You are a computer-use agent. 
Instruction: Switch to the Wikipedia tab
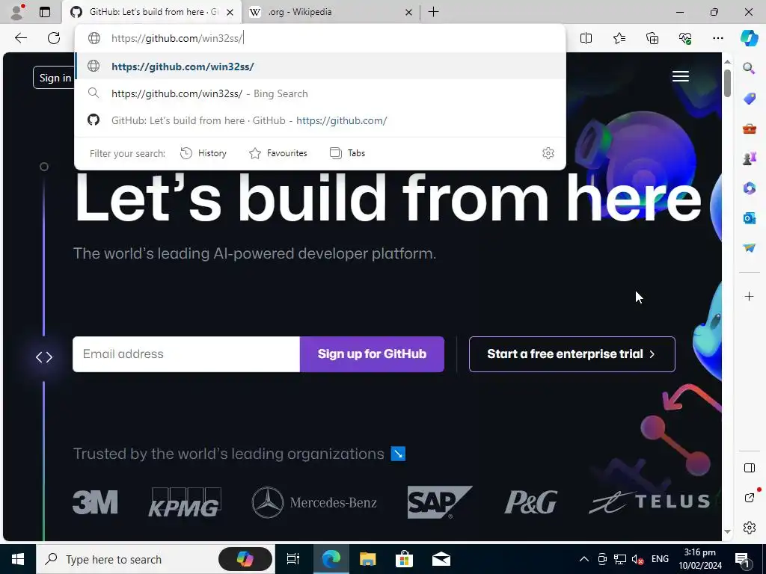[x=330, y=12]
